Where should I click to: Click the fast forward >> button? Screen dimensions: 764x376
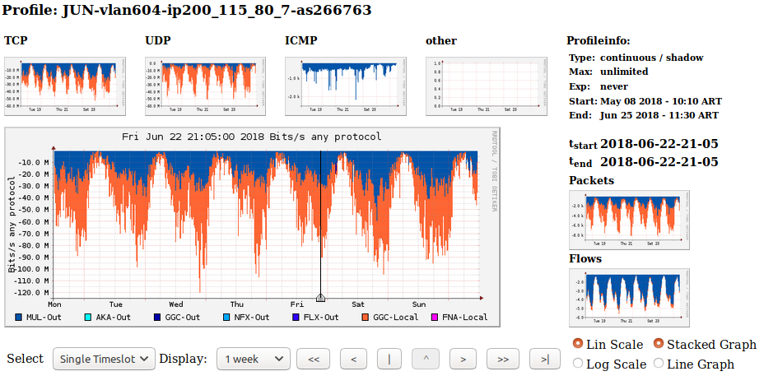point(502,359)
